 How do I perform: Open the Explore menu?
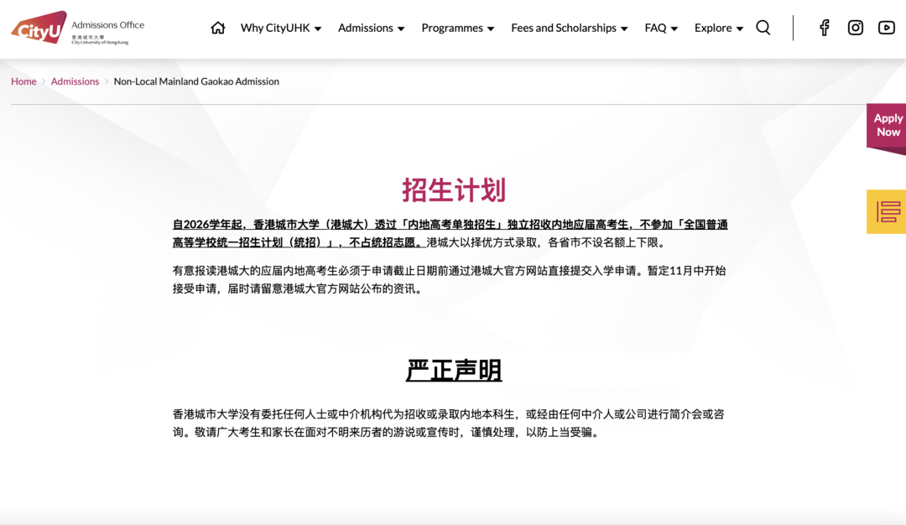click(713, 28)
